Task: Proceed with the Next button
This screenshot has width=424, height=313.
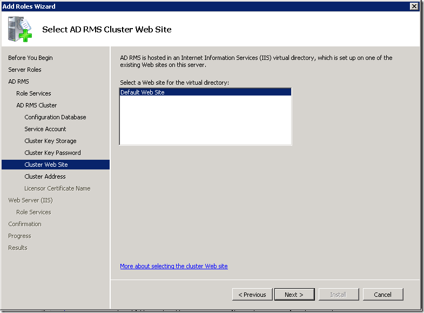Action: point(294,295)
